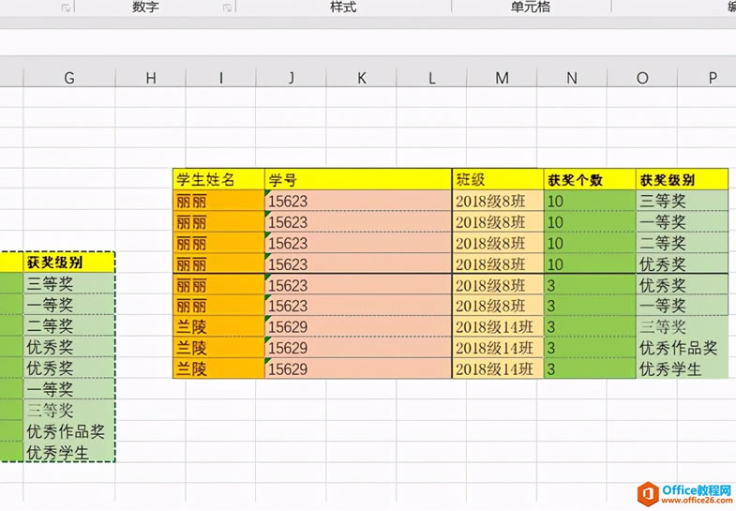The width and height of the screenshot is (736, 511).
Task: Select 获奖个数 3 in 优秀学生 row
Action: (590, 368)
